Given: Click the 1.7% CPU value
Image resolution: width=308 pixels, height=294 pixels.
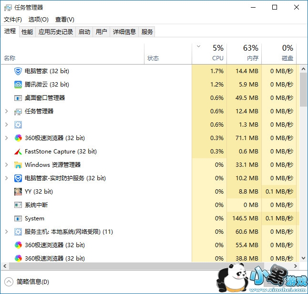Looking at the screenshot, I should click(217, 71).
